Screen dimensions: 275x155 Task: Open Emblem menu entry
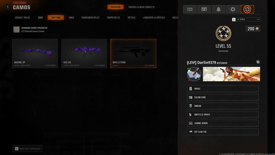(x=223, y=106)
